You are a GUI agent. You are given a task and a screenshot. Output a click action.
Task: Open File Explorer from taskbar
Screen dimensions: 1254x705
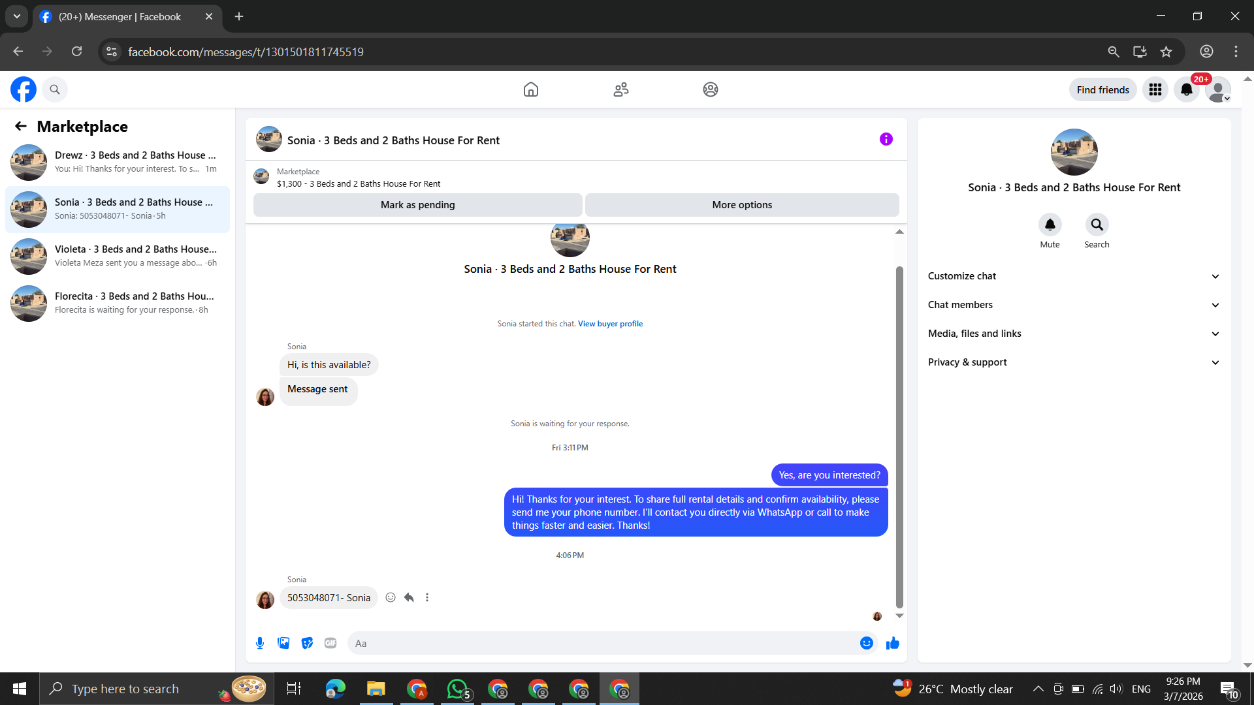click(376, 689)
